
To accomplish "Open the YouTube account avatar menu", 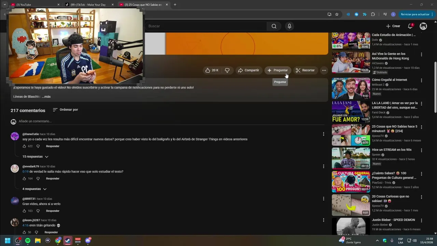I will [423, 26].
